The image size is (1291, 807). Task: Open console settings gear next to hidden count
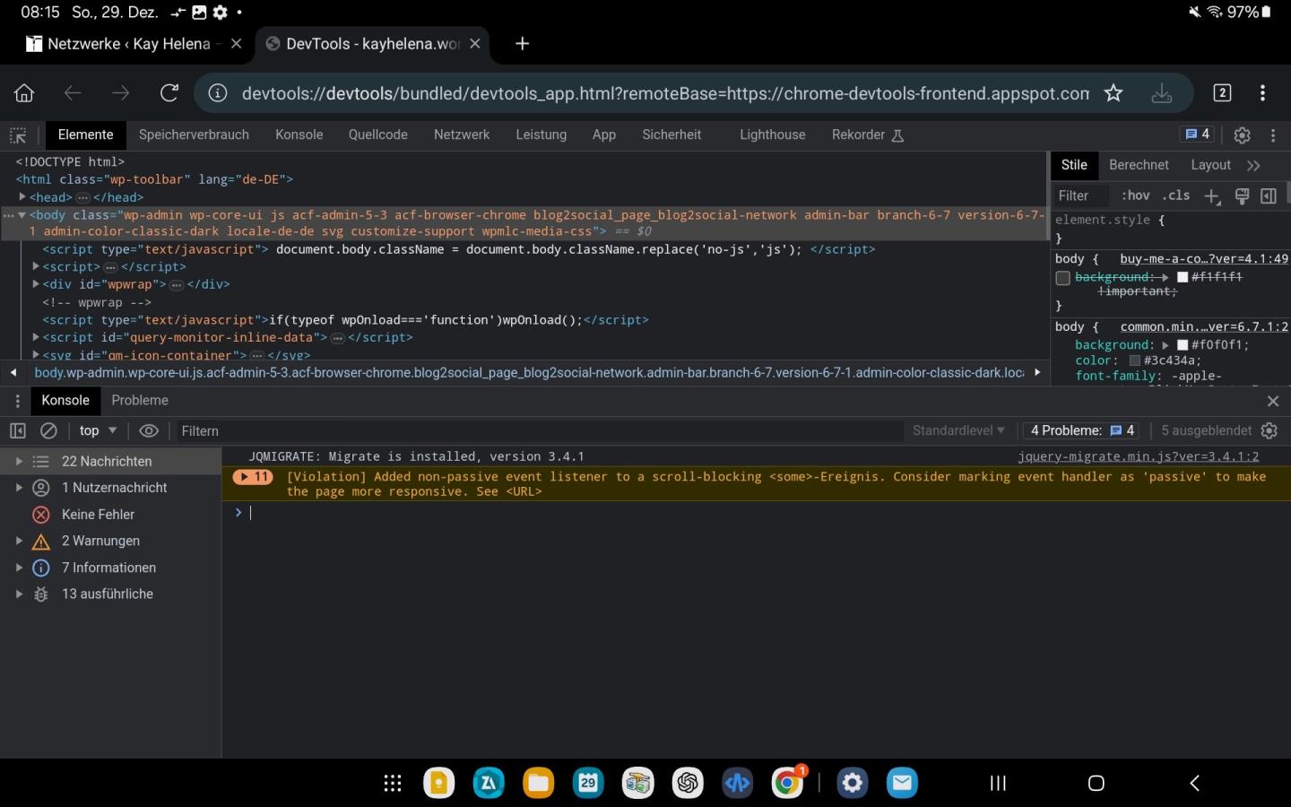1269,431
